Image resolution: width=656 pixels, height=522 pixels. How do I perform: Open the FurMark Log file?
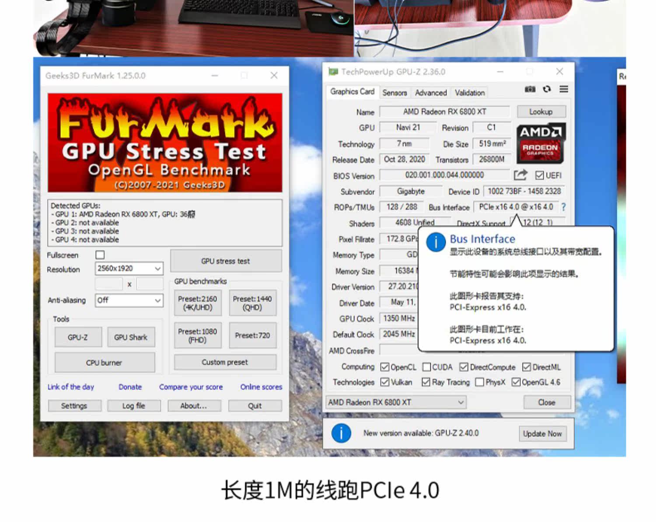coord(134,406)
